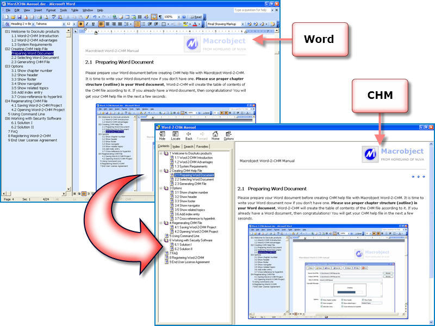Select the Underline icon in Word
Viewport: 435px width, 326px height.
(92, 24)
